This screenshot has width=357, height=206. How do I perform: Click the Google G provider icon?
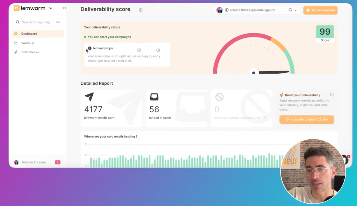[290, 10]
